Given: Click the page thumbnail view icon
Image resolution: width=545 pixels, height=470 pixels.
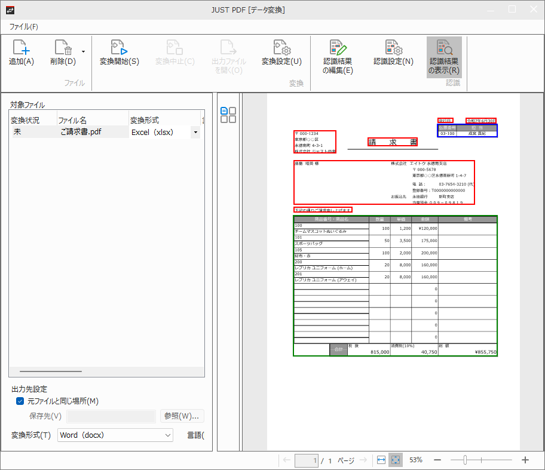Looking at the screenshot, I should click(228, 115).
